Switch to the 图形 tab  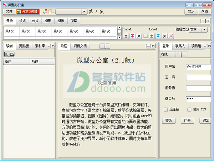(48, 21)
